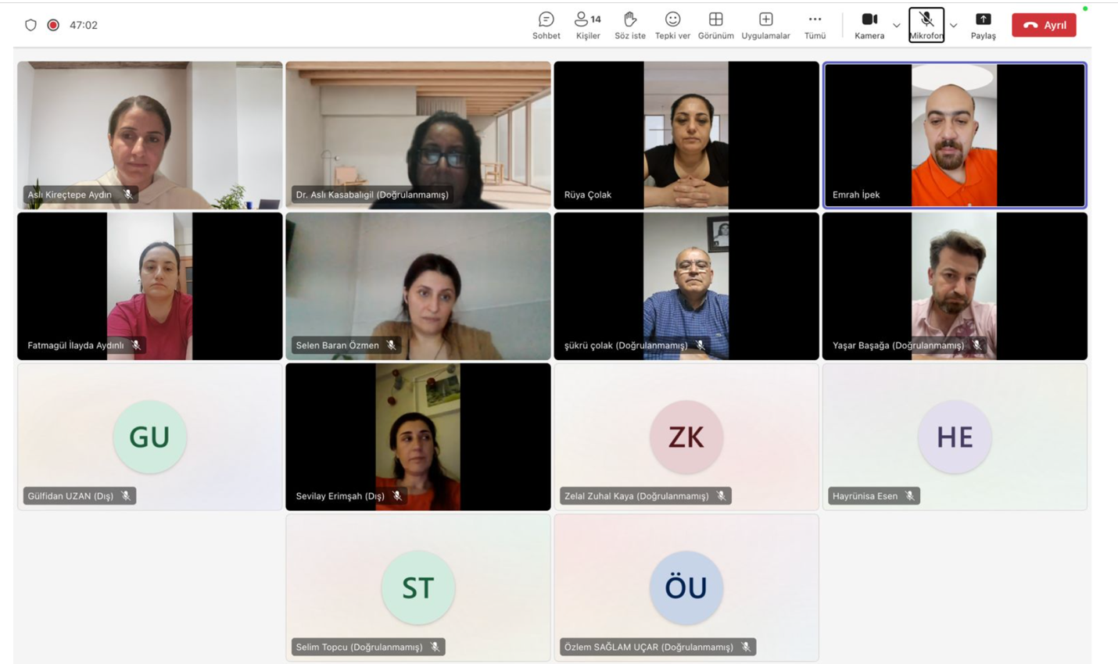1118x664 pixels.
Task: Select Rüya Çolak's video tile
Action: click(x=686, y=134)
